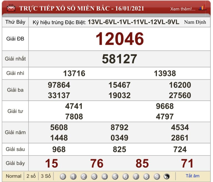
Task: Click the envelope icon in the header
Action: (11, 8)
